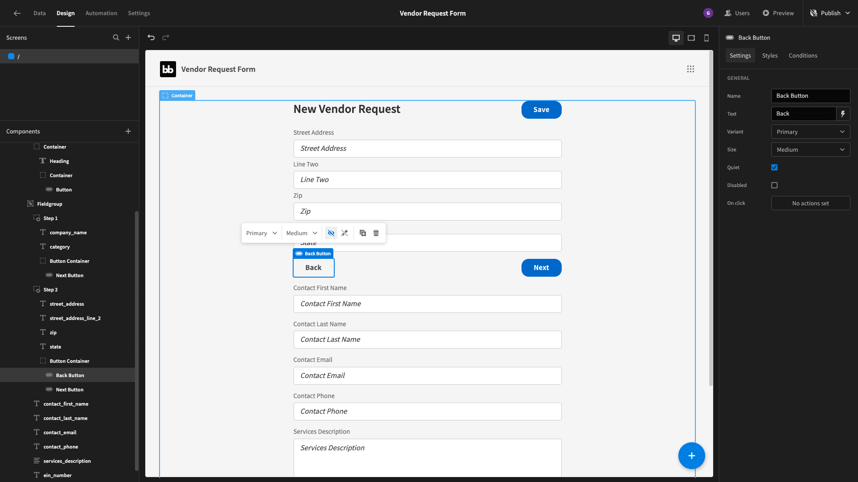
Task: Click the Services Description textarea
Action: (427, 458)
